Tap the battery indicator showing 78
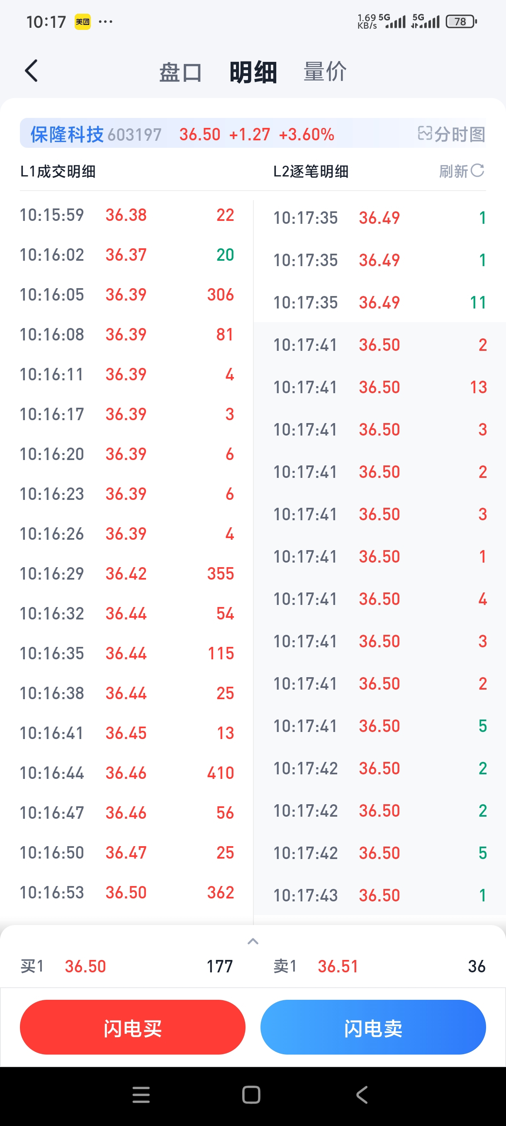 pos(461,22)
